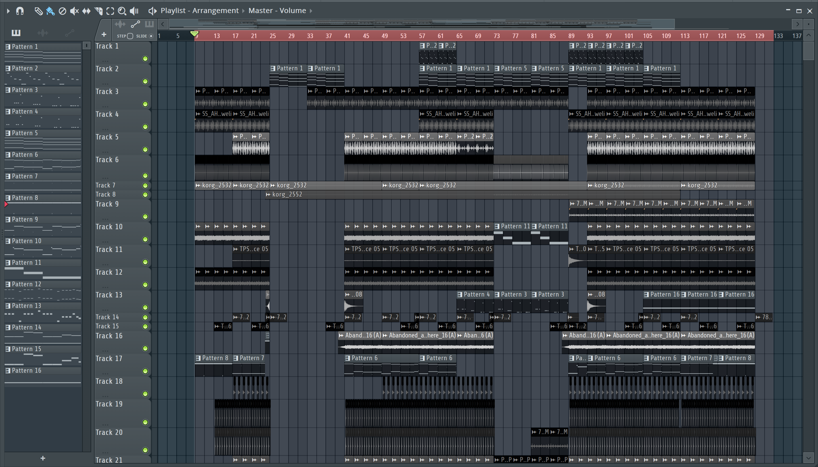This screenshot has width=818, height=467.
Task: Mute Track 20 with its green LED
Action: click(145, 450)
